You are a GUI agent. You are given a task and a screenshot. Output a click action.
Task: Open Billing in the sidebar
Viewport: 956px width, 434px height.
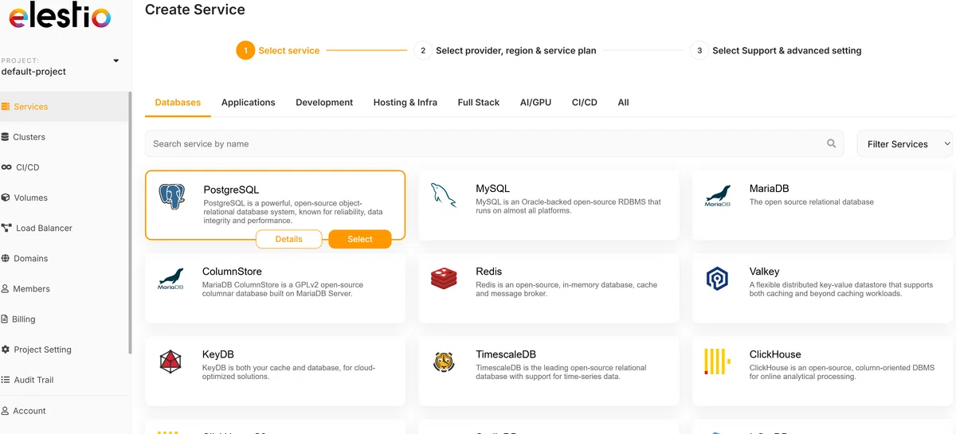coord(64,319)
